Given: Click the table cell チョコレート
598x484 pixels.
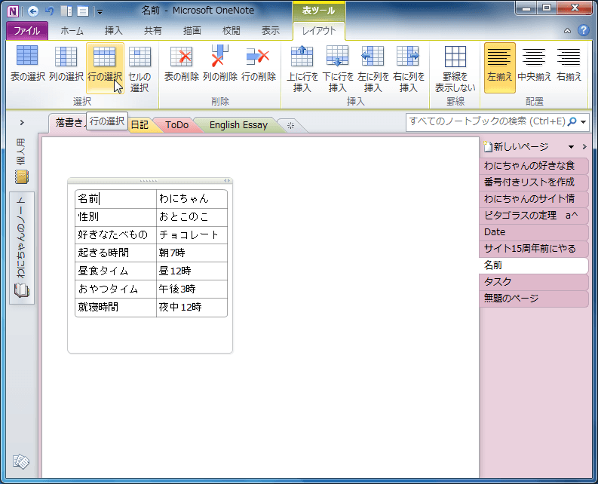Looking at the screenshot, I should tap(192, 235).
